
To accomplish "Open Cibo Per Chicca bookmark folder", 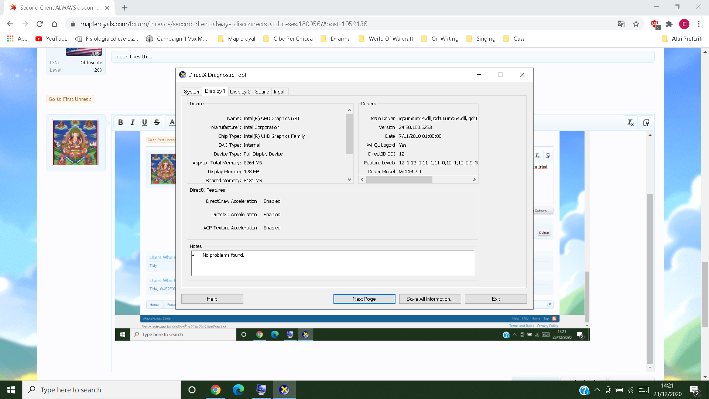I will tap(288, 39).
